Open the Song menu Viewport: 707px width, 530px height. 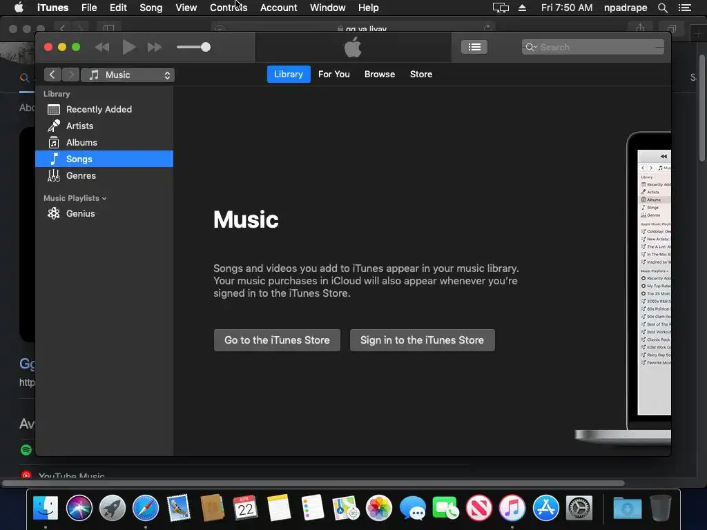[151, 8]
